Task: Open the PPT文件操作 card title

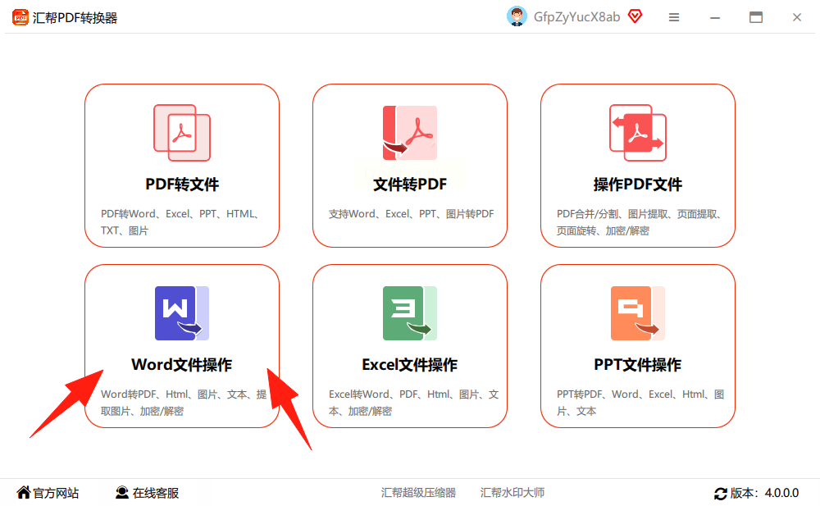Action: pos(638,365)
